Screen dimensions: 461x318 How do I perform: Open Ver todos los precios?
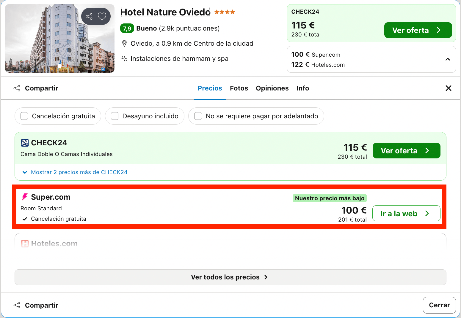[230, 277]
